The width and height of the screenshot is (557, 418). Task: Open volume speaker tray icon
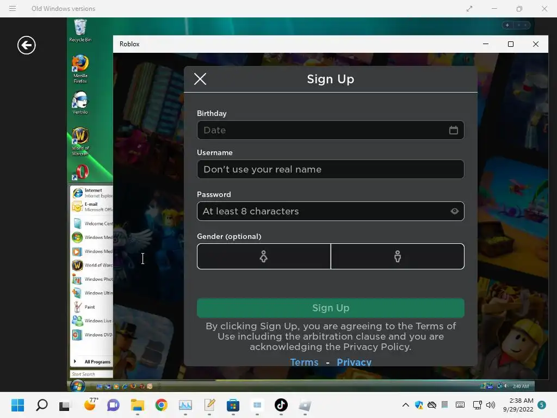coord(491,405)
